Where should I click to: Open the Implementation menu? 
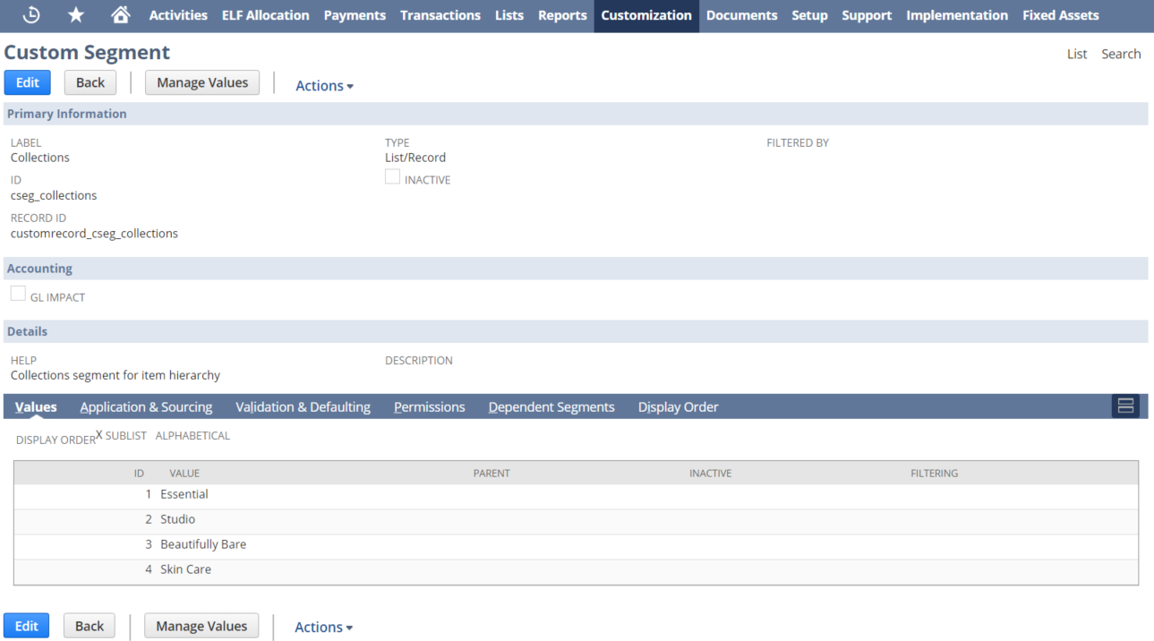click(x=957, y=15)
